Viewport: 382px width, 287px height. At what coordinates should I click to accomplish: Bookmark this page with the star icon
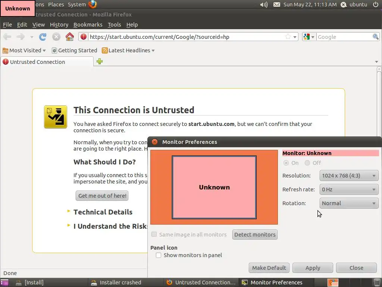pyautogui.click(x=288, y=37)
